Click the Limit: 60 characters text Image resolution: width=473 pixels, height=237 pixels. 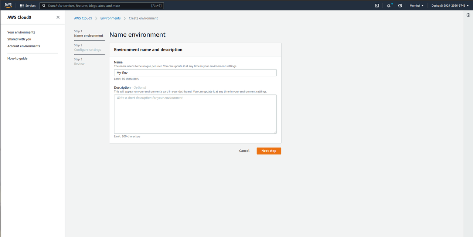pyautogui.click(x=126, y=79)
